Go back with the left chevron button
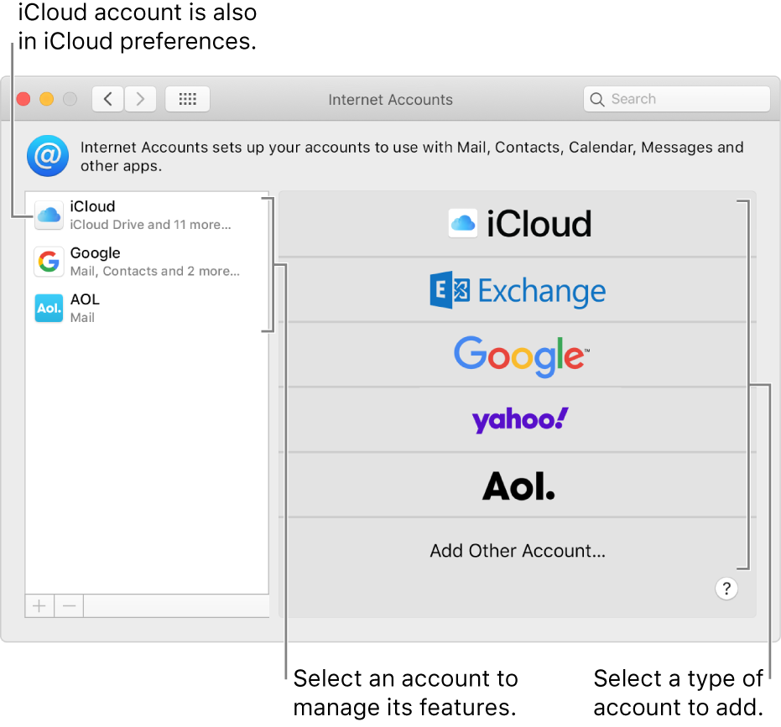The width and height of the screenshot is (781, 727). [x=107, y=99]
